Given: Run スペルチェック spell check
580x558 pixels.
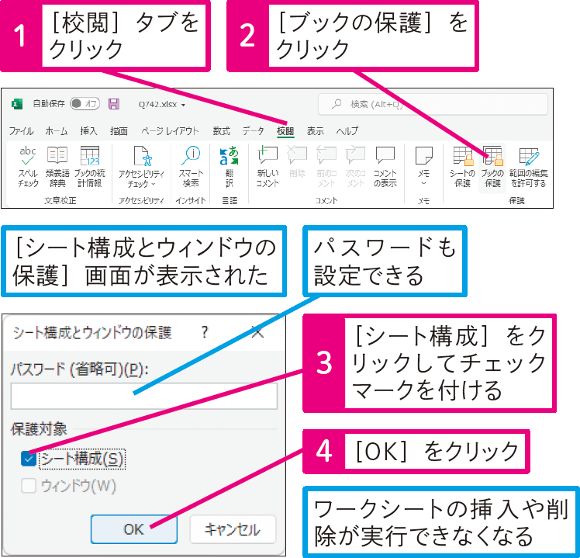Looking at the screenshot, I should 28,167.
